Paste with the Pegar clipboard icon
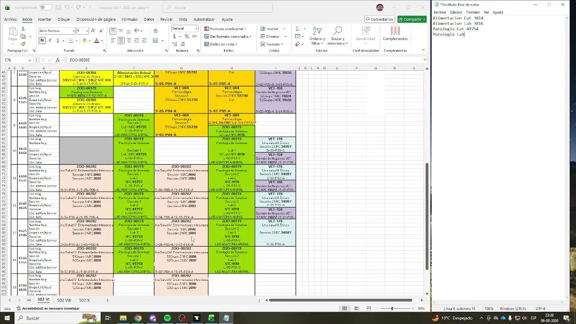 click(x=13, y=34)
